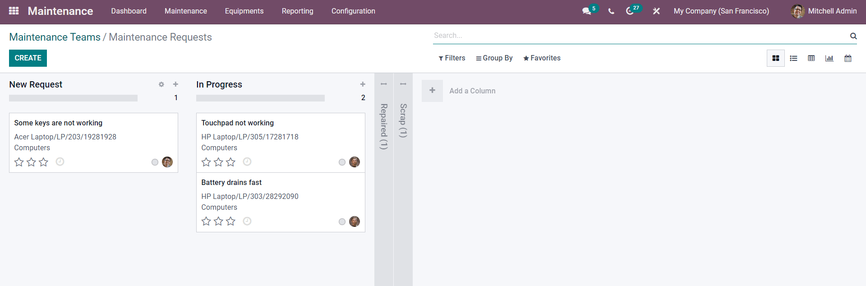This screenshot has height=286, width=866.
Task: Go back to Maintenance Teams breadcrumb
Action: pyautogui.click(x=55, y=37)
